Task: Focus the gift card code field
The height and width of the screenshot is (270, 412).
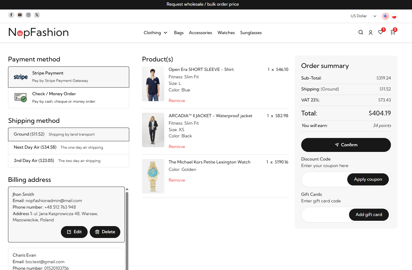Action: click(x=325, y=215)
